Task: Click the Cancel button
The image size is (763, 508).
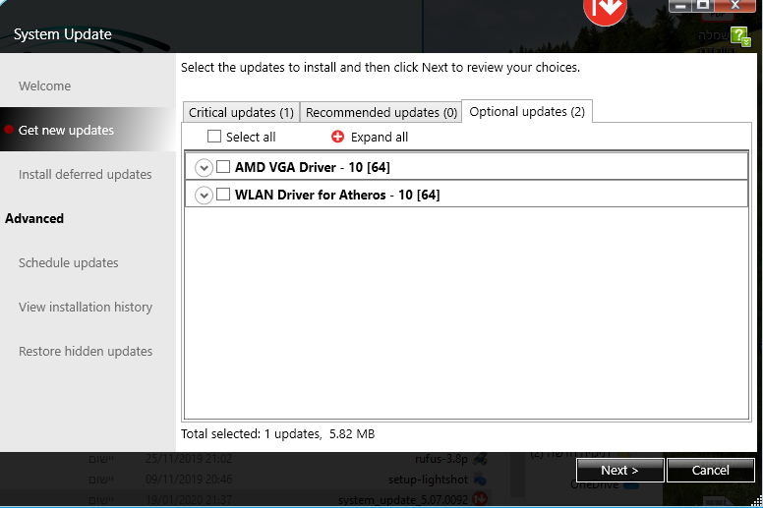Action: point(711,470)
